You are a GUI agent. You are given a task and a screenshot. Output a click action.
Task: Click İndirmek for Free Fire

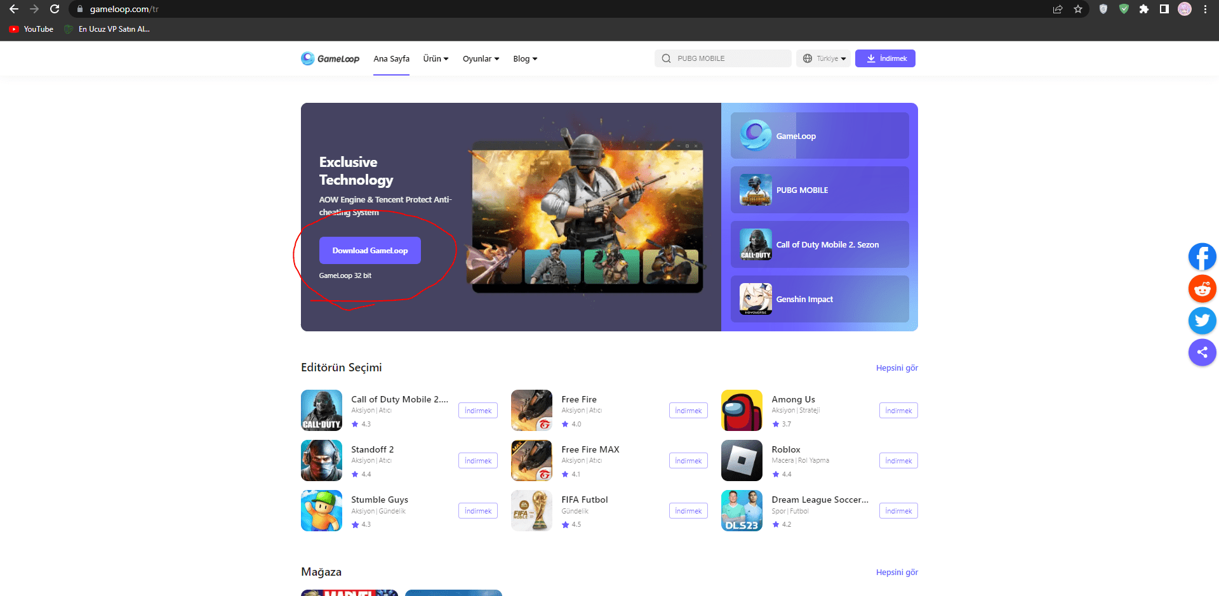688,411
